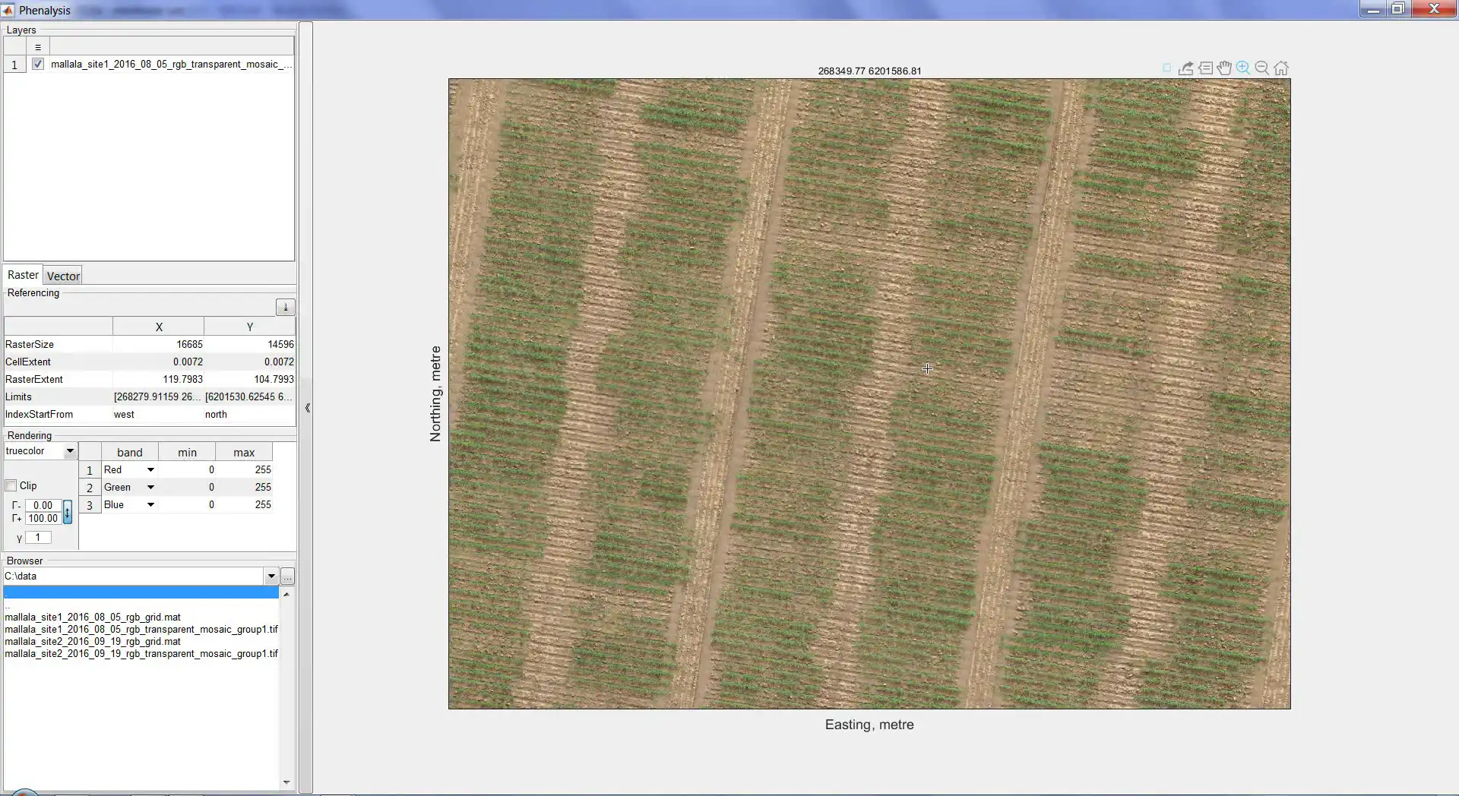Image resolution: width=1459 pixels, height=796 pixels.
Task: Click the rendering band row number 2
Action: 90,488
